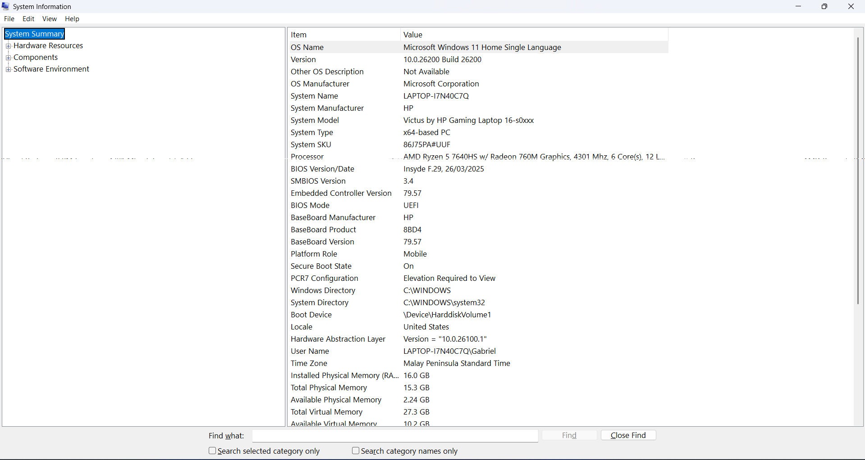
Task: Enable 'Search selected category only' checkbox
Action: (212, 451)
